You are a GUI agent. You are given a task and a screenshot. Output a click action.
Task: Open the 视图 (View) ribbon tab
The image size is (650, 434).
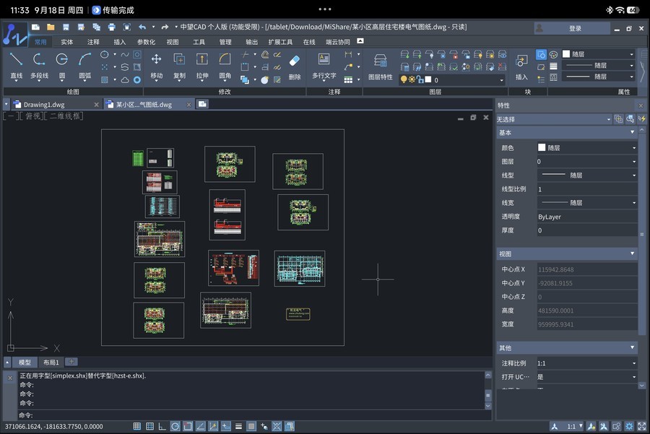173,43
